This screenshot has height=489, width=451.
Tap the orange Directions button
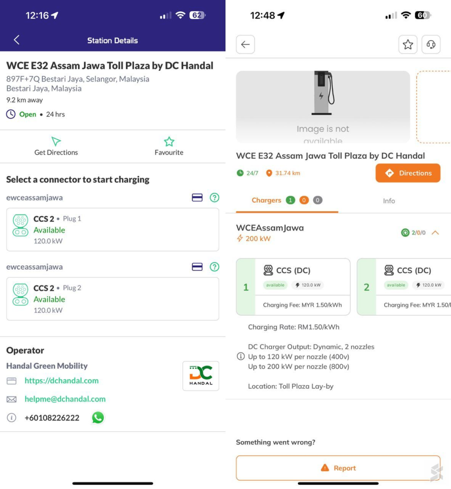click(x=408, y=173)
